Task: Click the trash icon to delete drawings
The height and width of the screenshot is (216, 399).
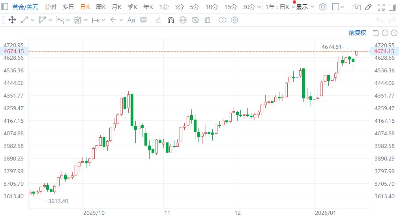Action: (x=208, y=20)
